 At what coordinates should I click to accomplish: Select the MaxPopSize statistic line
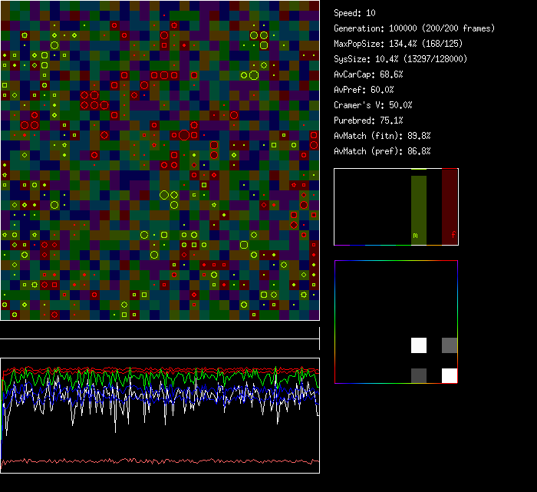coord(399,44)
